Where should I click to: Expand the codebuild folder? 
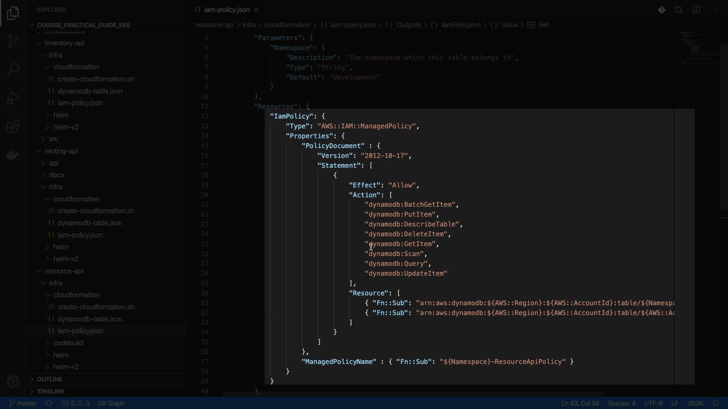[68, 343]
